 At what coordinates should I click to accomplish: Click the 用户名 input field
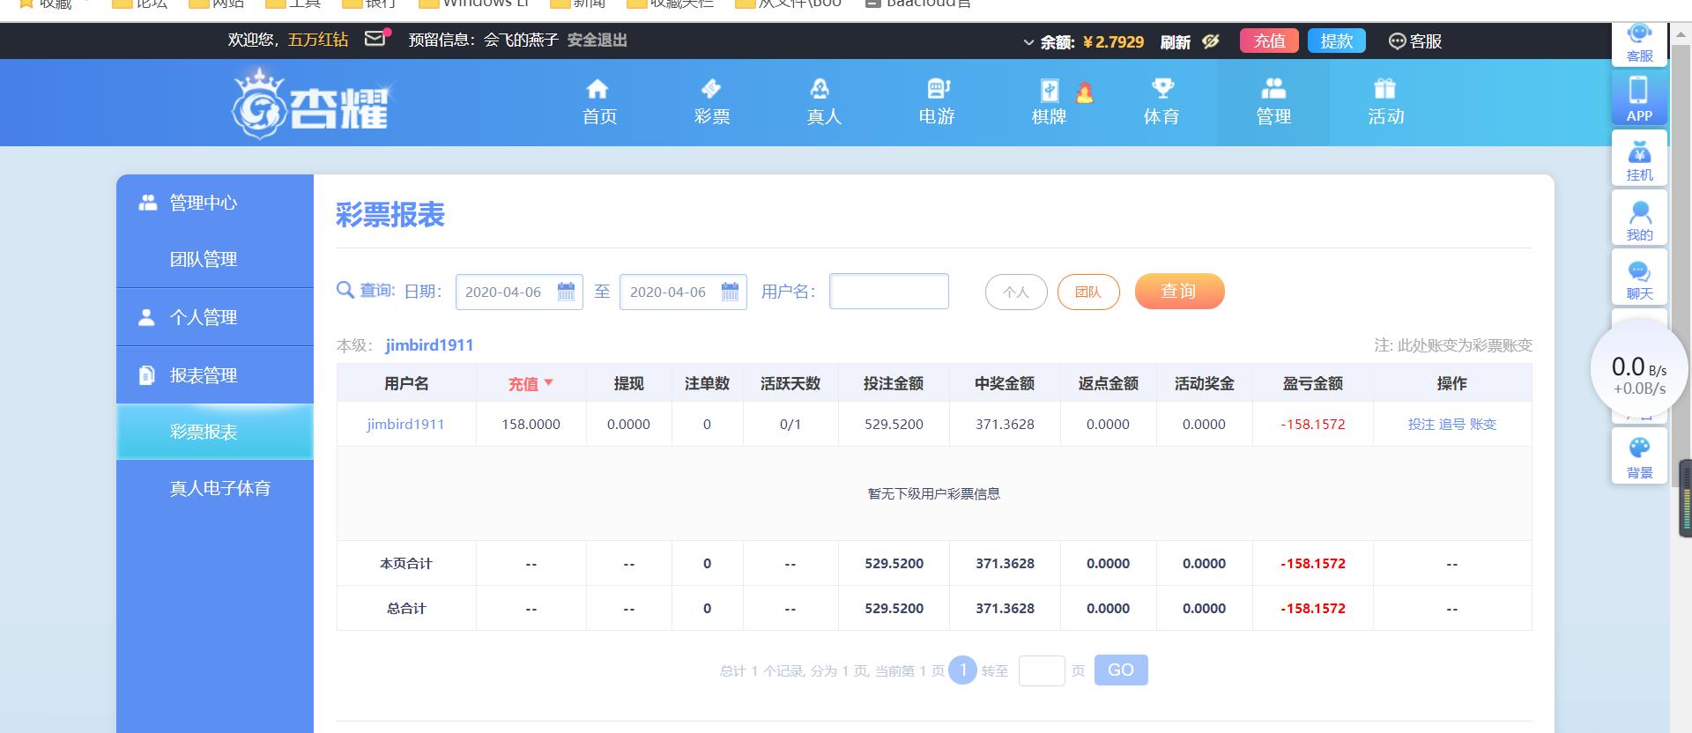888,292
